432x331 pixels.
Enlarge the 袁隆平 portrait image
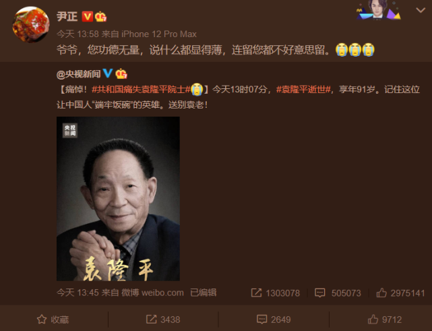118,199
